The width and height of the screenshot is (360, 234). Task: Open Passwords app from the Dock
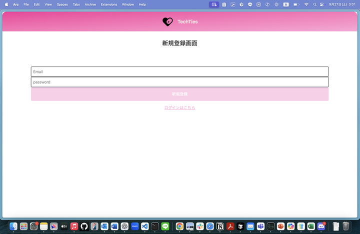[301, 226]
